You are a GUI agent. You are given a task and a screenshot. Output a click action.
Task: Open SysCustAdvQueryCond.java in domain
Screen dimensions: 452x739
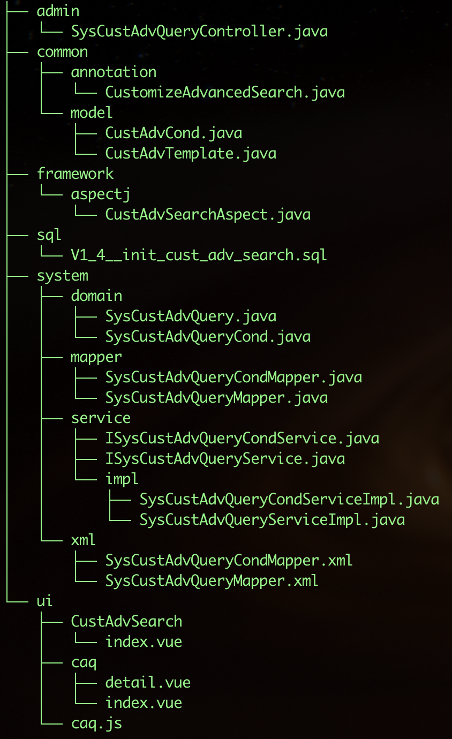[207, 337]
